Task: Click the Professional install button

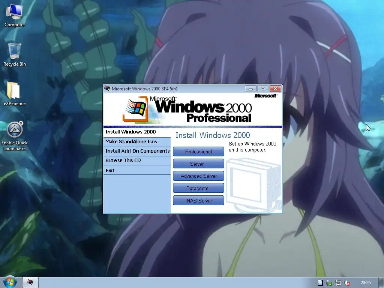Action: pyautogui.click(x=198, y=151)
